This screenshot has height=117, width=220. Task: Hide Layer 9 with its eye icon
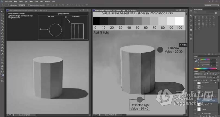coord(195,109)
